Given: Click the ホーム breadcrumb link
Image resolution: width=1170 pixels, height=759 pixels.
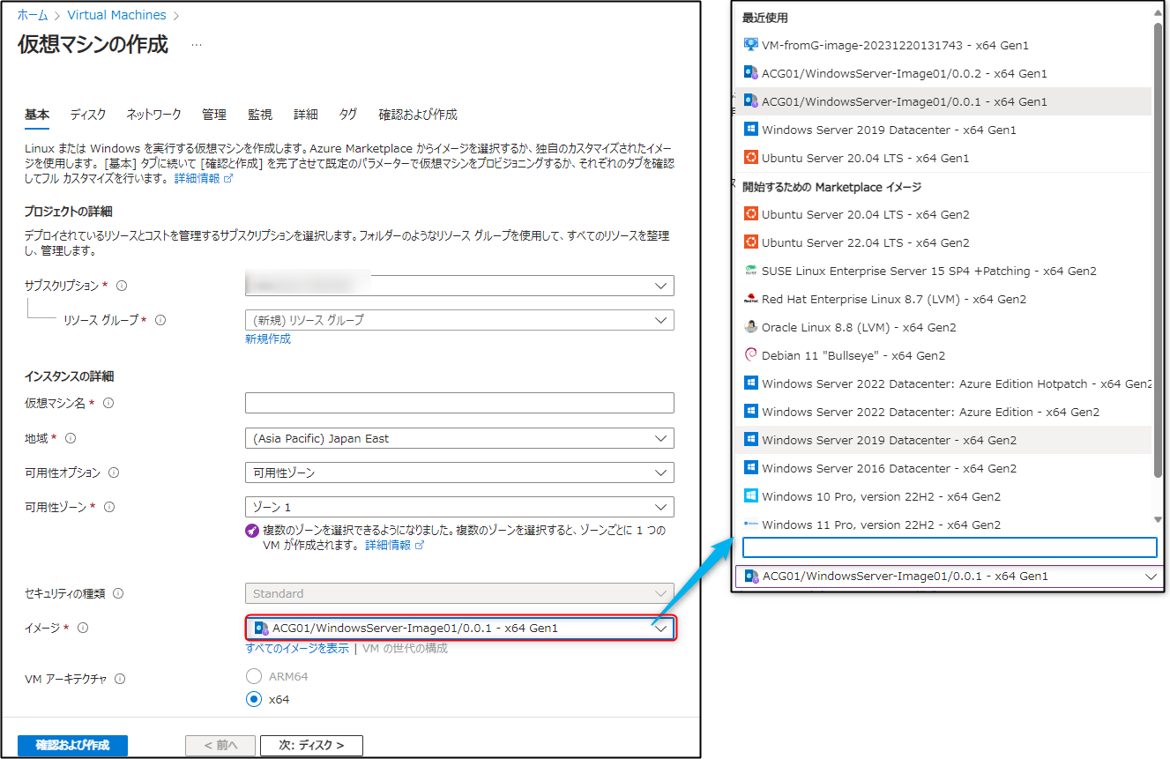Looking at the screenshot, I should 33,15.
